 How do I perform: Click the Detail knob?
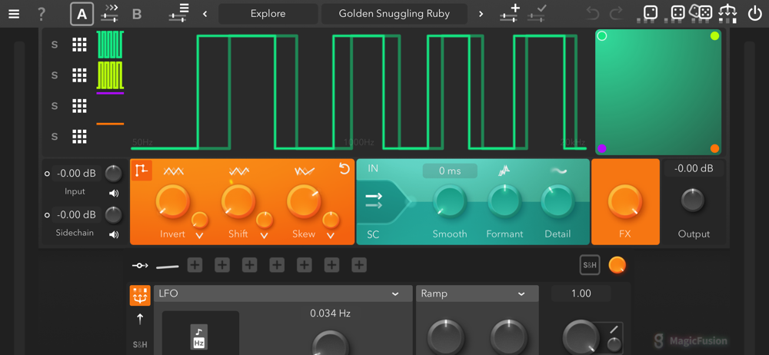pyautogui.click(x=558, y=201)
